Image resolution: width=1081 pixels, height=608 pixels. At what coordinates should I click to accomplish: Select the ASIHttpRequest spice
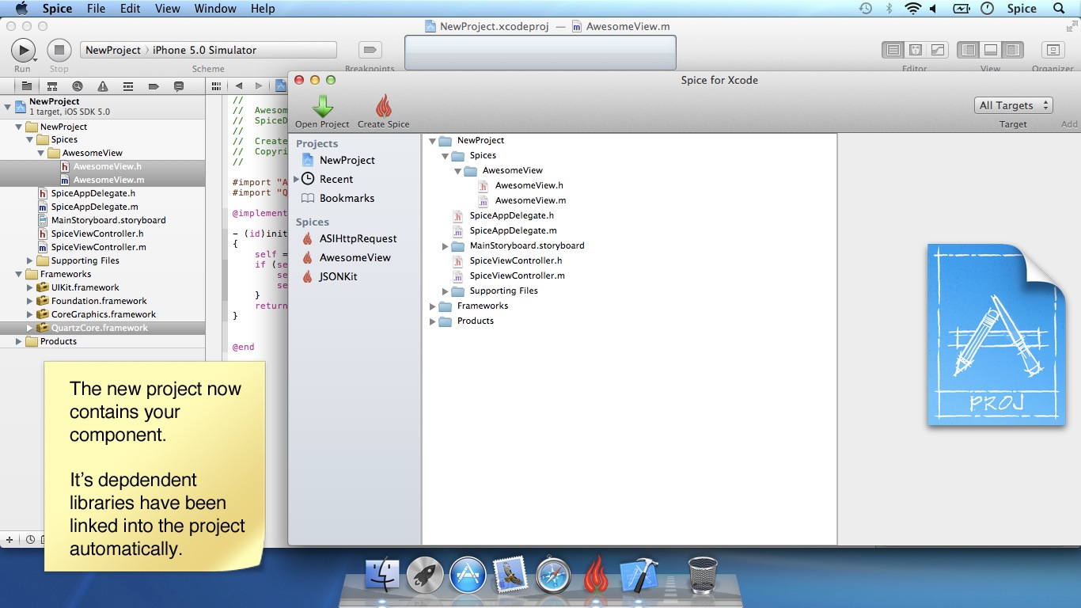[x=358, y=238]
